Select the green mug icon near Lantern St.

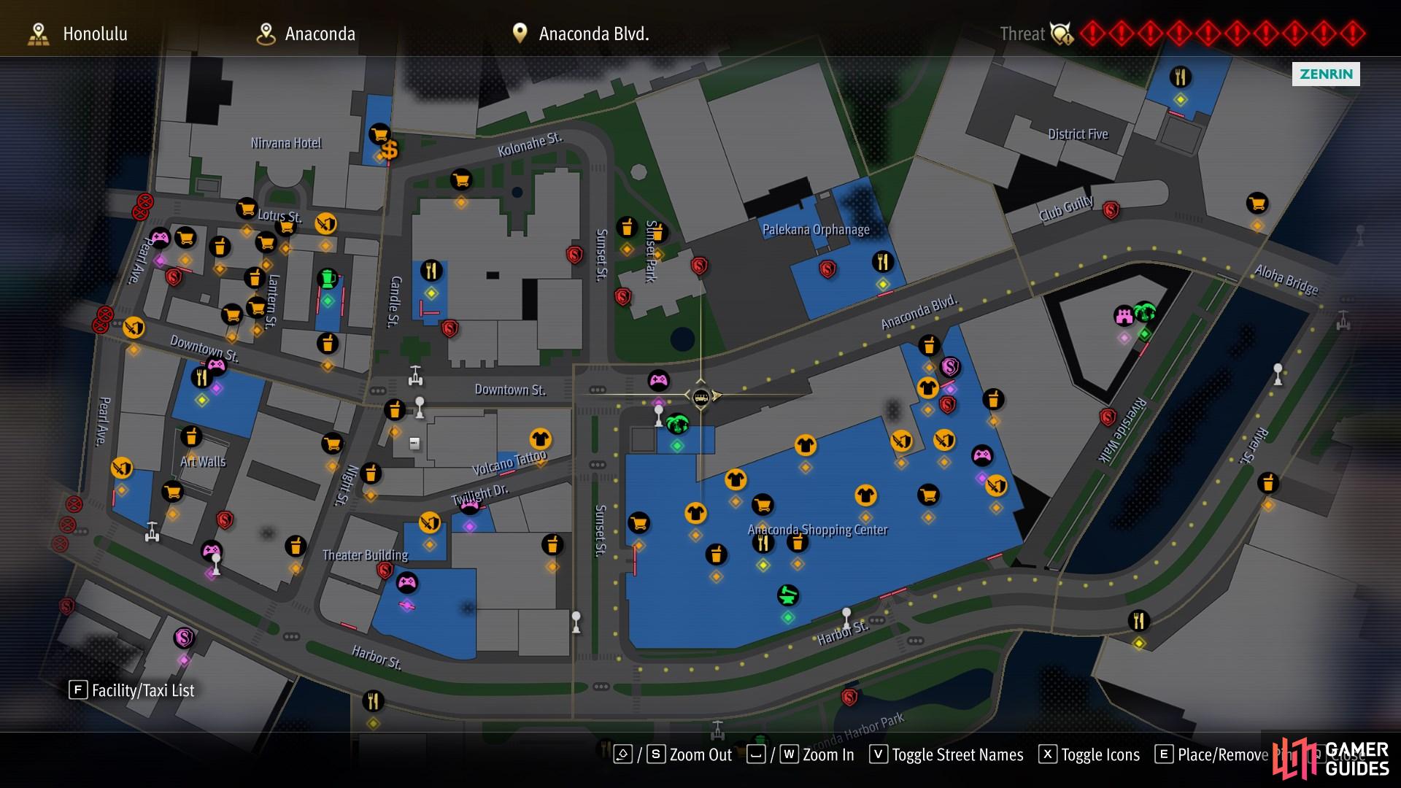(328, 279)
